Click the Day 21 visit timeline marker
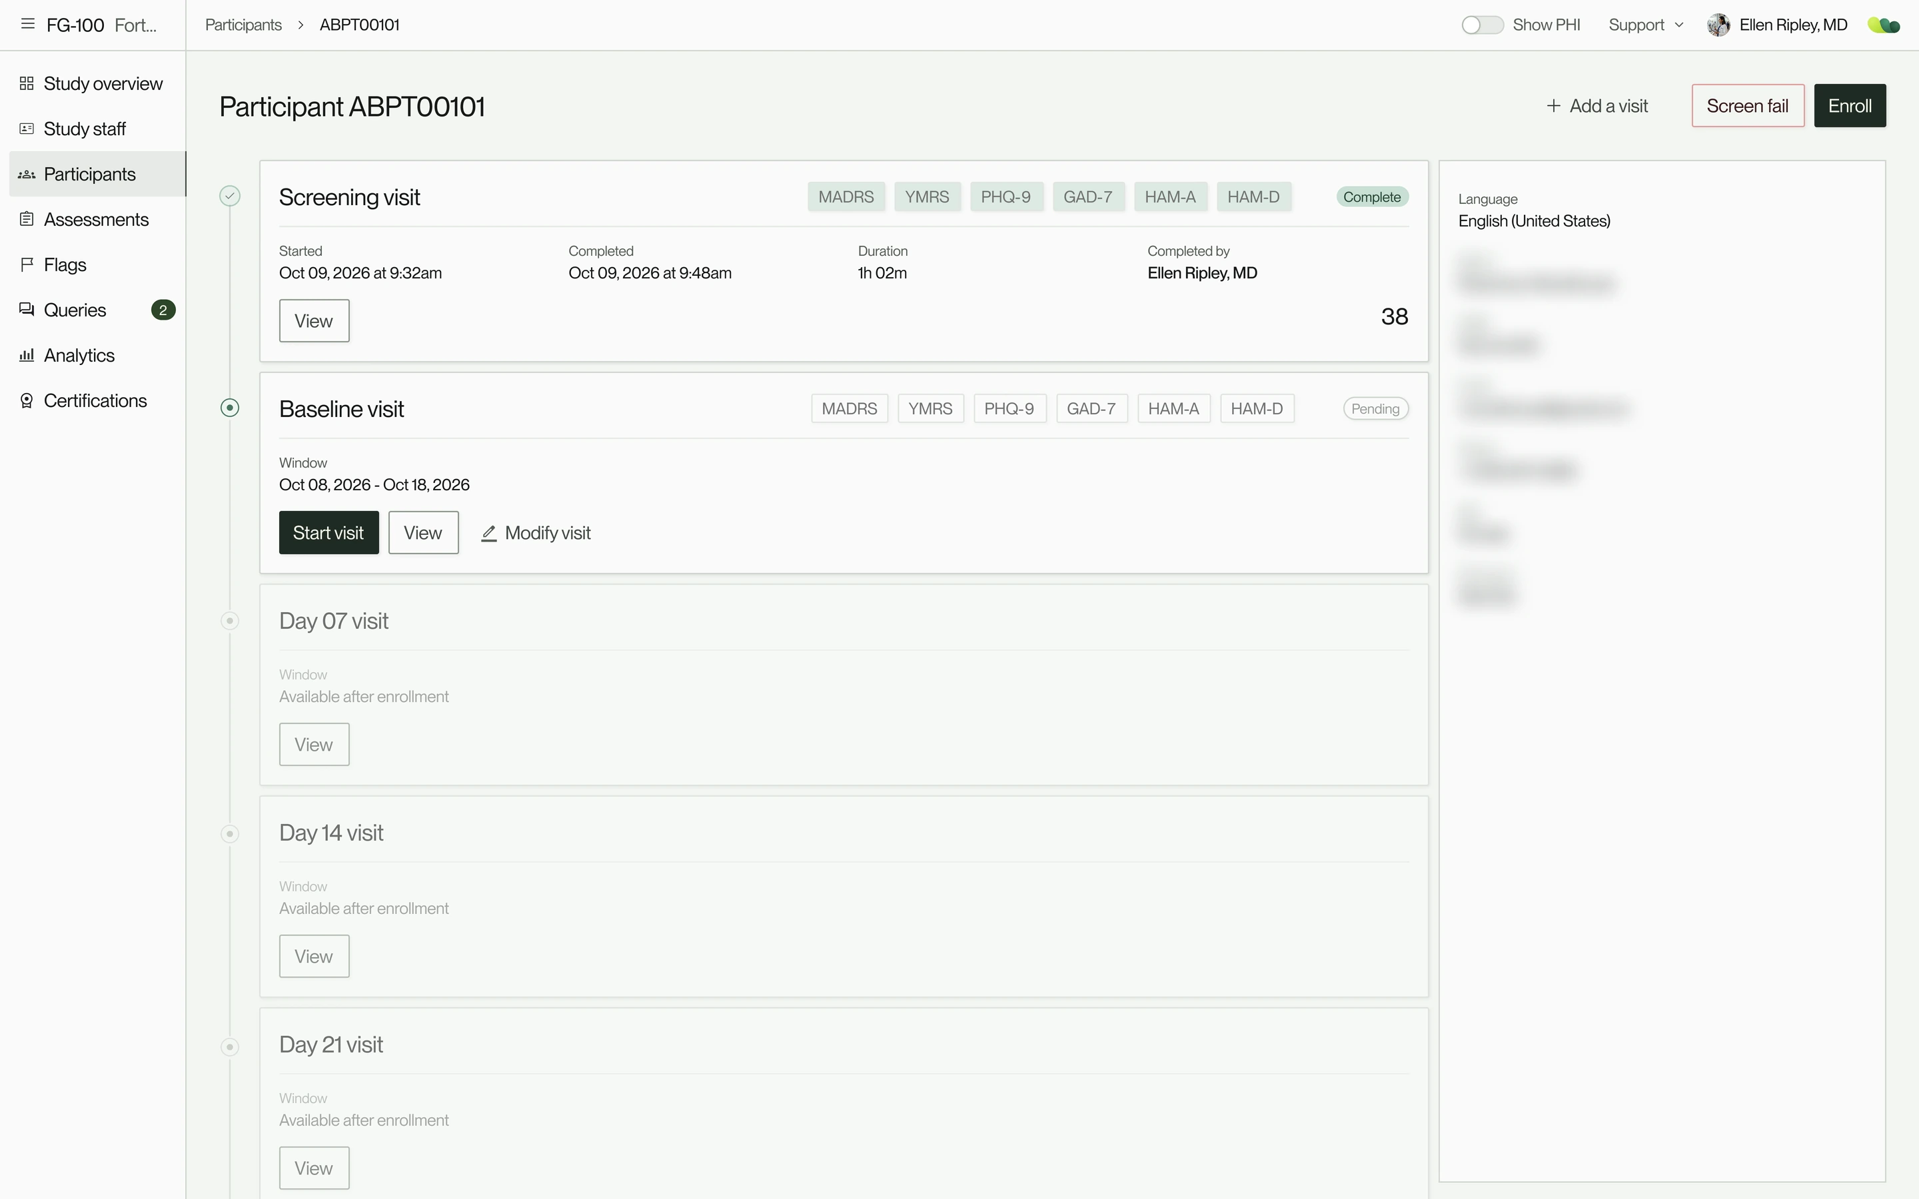This screenshot has width=1919, height=1199. [x=230, y=1046]
